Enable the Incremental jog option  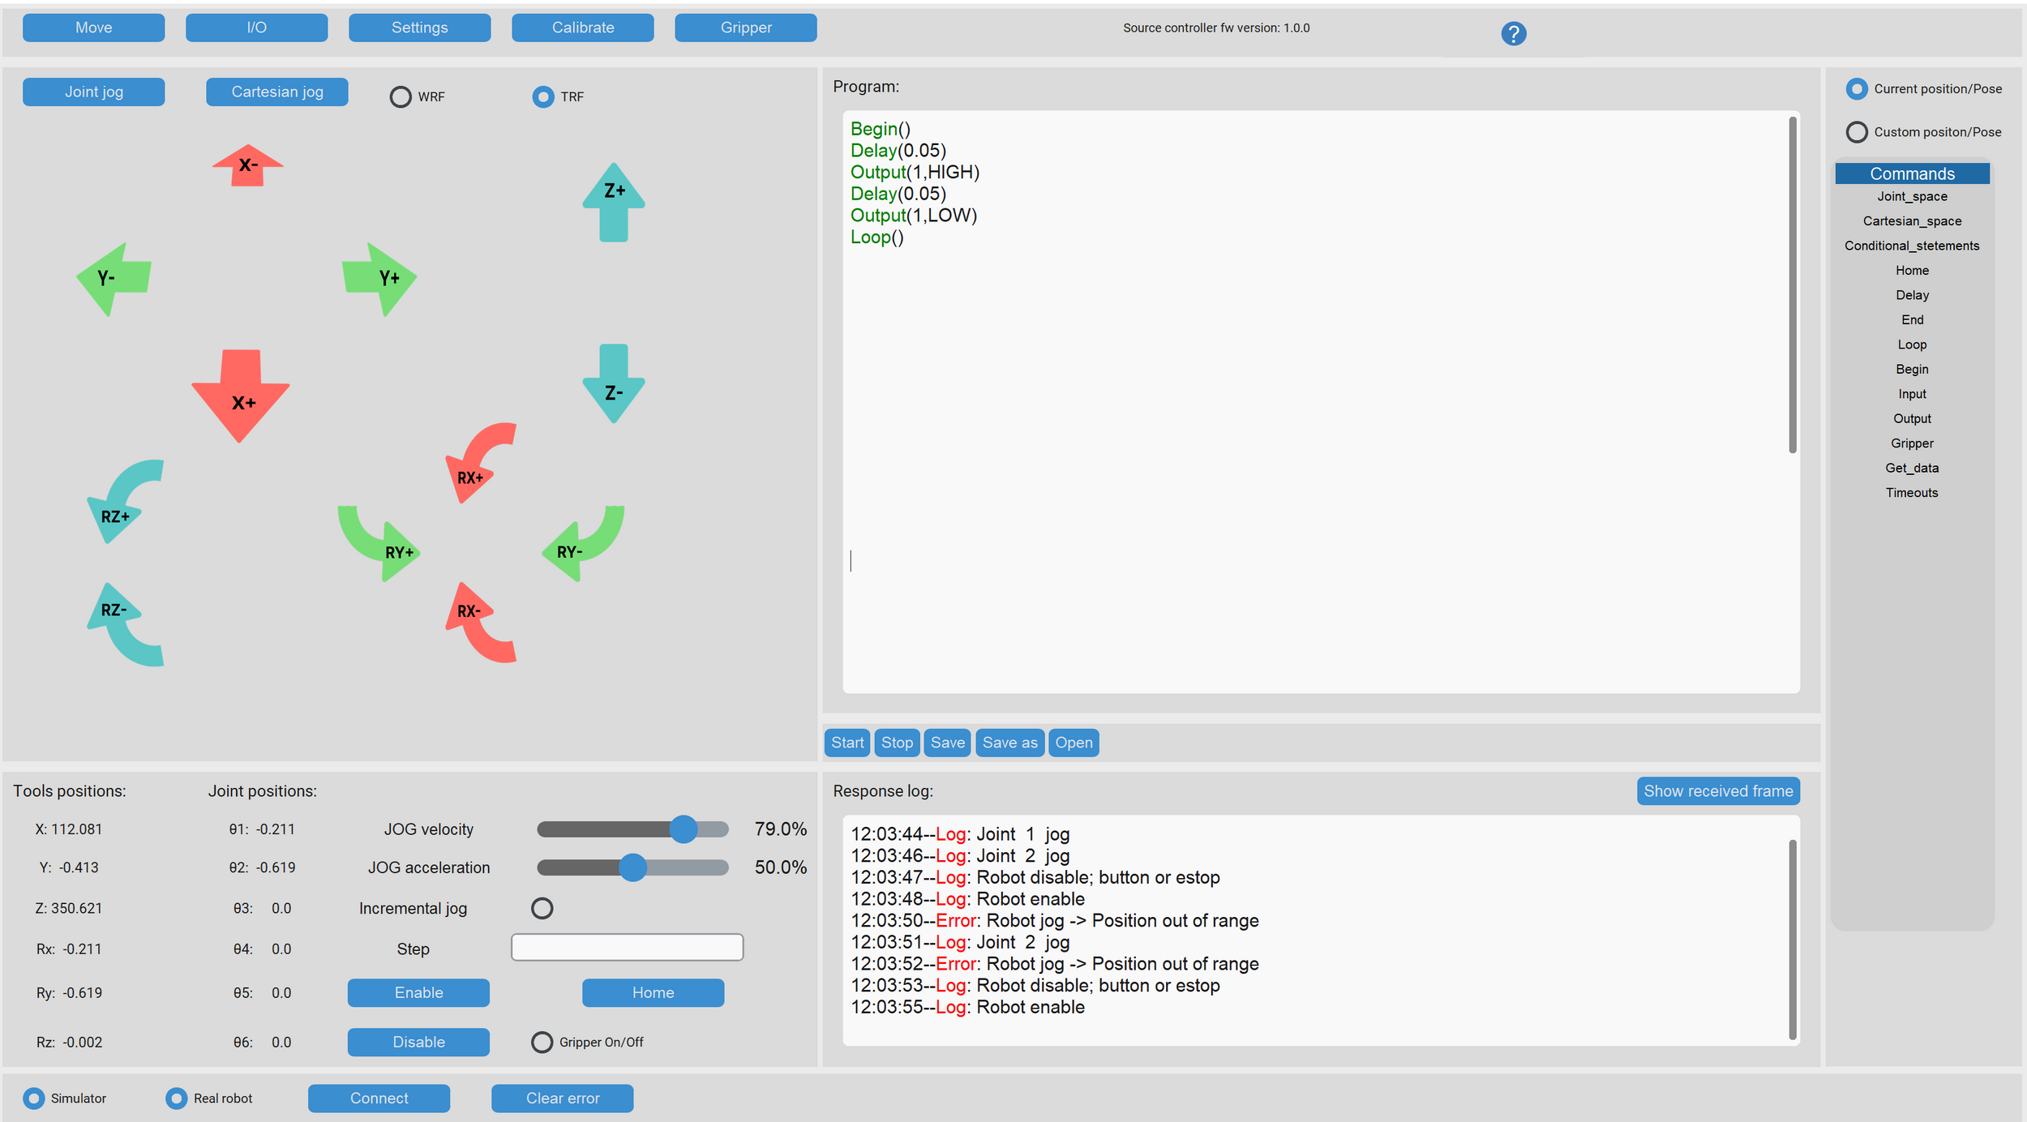click(x=542, y=908)
